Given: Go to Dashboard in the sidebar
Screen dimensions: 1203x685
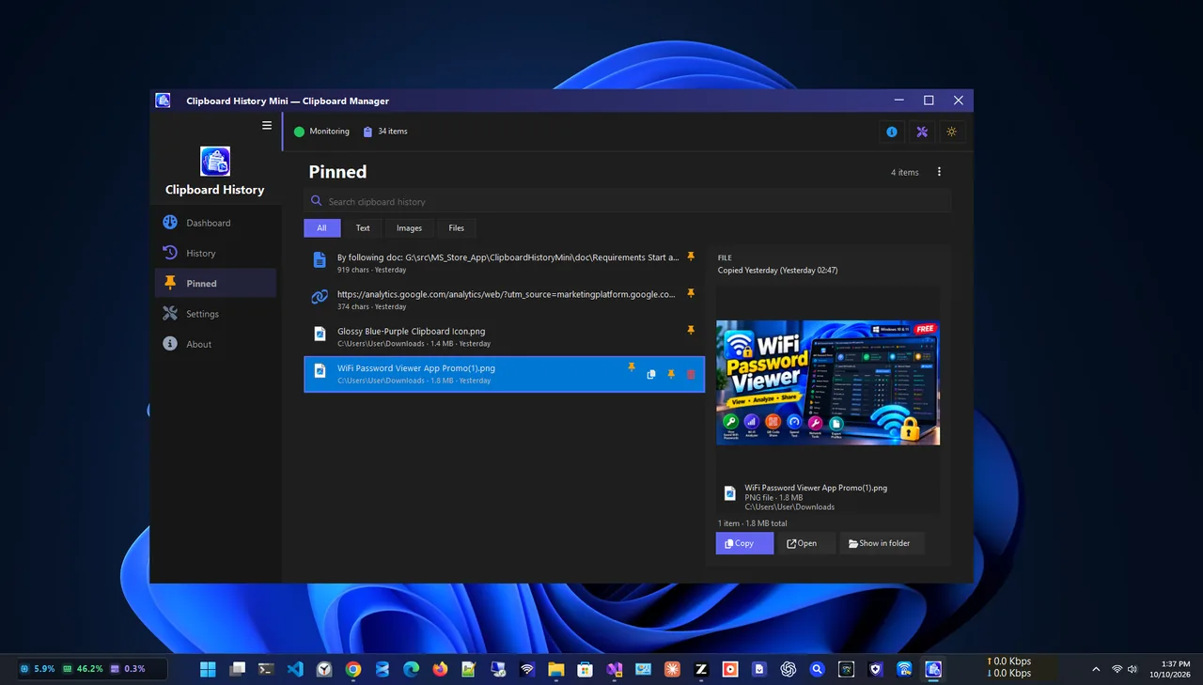Looking at the screenshot, I should (x=216, y=223).
